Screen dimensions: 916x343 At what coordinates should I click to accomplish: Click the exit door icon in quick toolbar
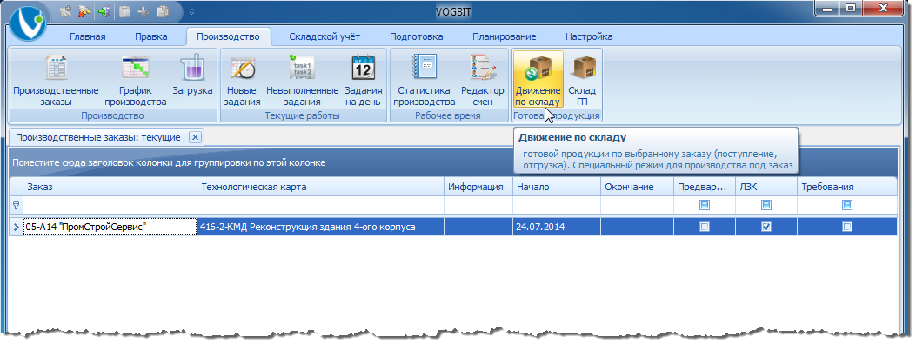104,11
